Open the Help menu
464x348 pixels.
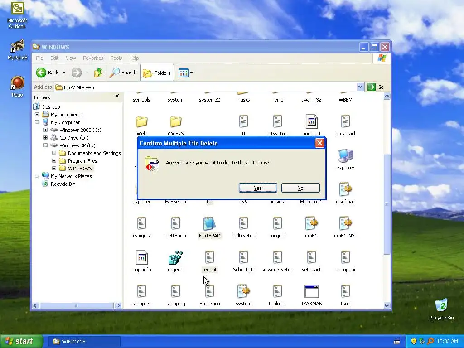click(x=134, y=58)
